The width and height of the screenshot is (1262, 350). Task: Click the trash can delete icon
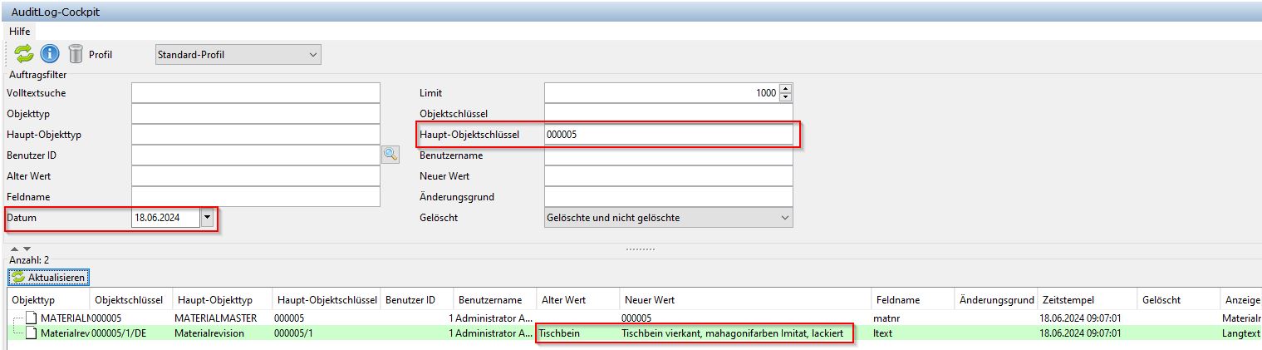[x=76, y=54]
